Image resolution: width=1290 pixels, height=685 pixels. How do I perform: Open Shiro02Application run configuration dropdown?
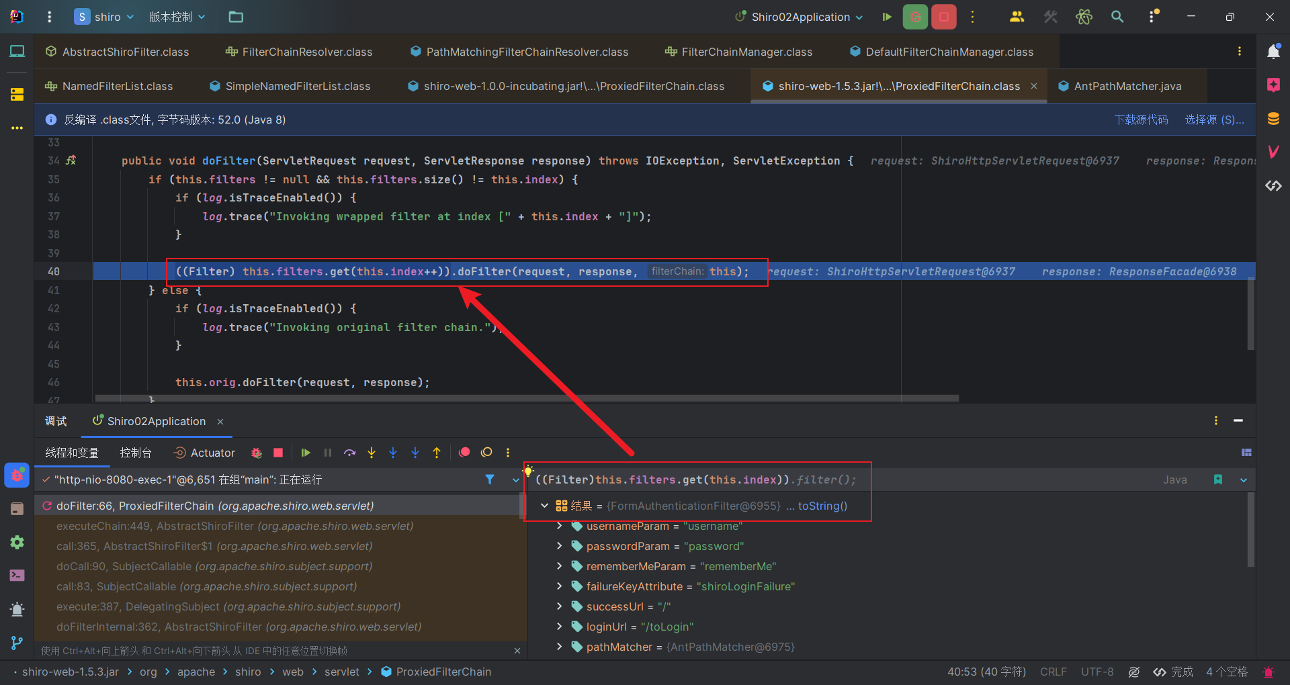799,17
